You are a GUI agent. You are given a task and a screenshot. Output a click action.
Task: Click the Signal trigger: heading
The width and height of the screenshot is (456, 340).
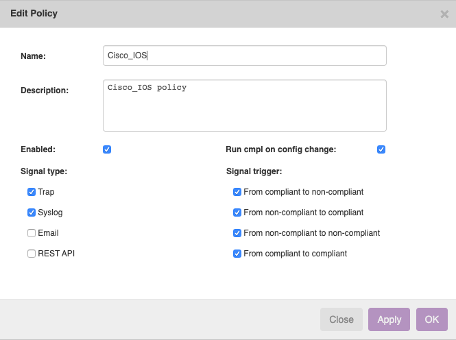click(x=254, y=171)
